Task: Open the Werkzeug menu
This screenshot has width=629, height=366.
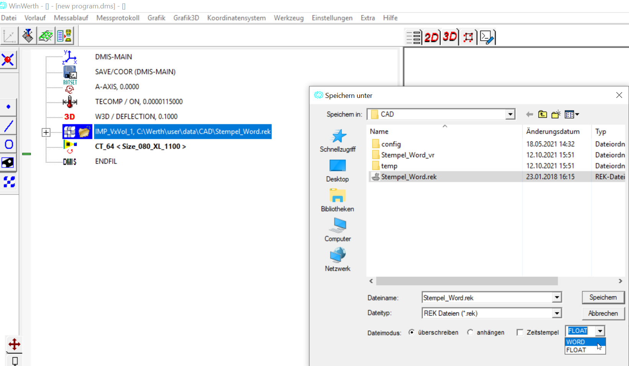Action: pyautogui.click(x=288, y=18)
